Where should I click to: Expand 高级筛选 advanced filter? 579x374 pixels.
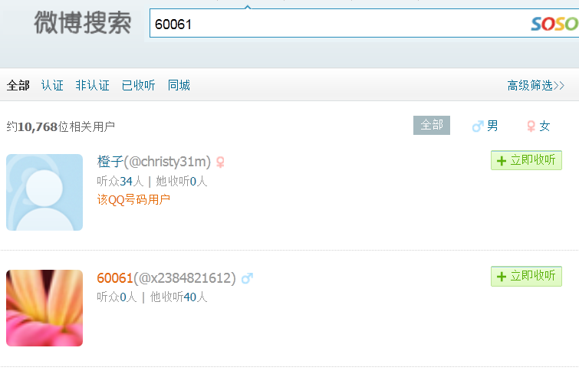coord(536,85)
